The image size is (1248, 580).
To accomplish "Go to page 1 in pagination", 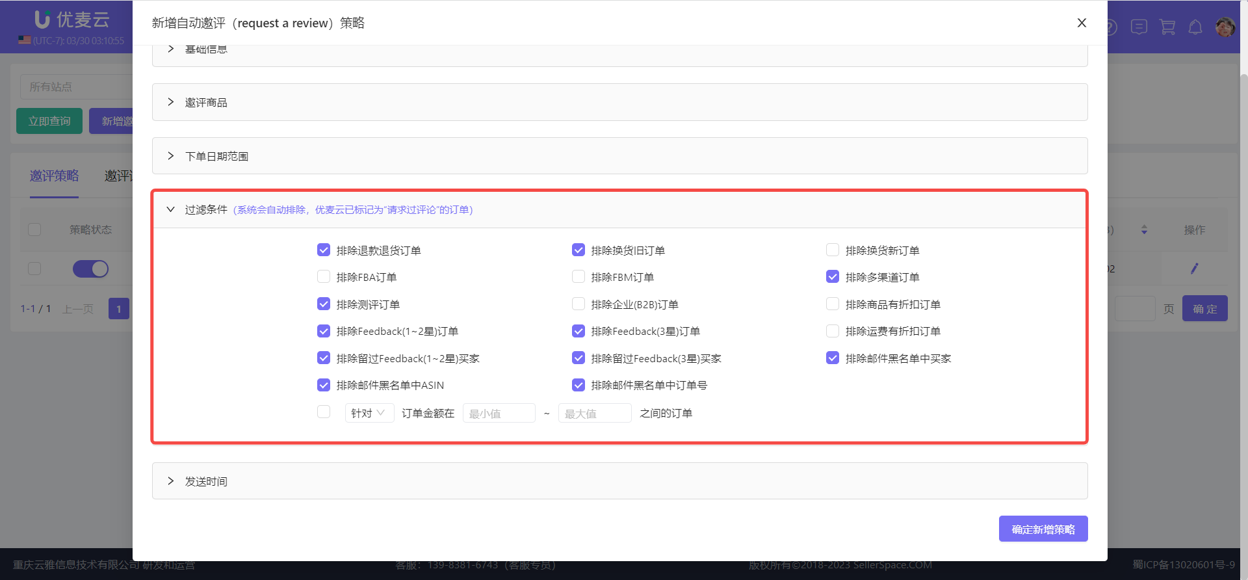I will tap(119, 309).
